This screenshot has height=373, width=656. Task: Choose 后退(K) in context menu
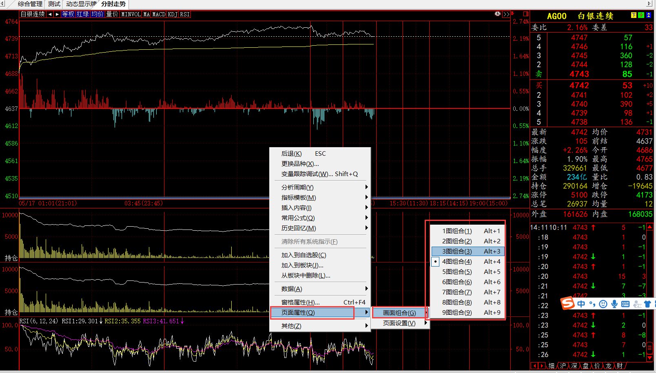[x=320, y=153]
